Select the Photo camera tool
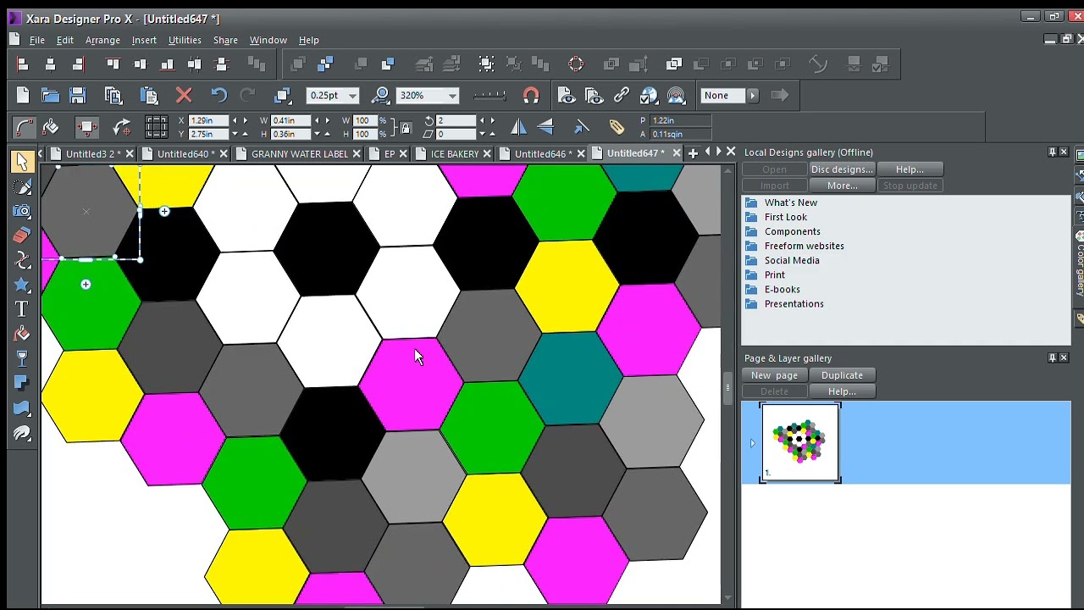 click(22, 211)
